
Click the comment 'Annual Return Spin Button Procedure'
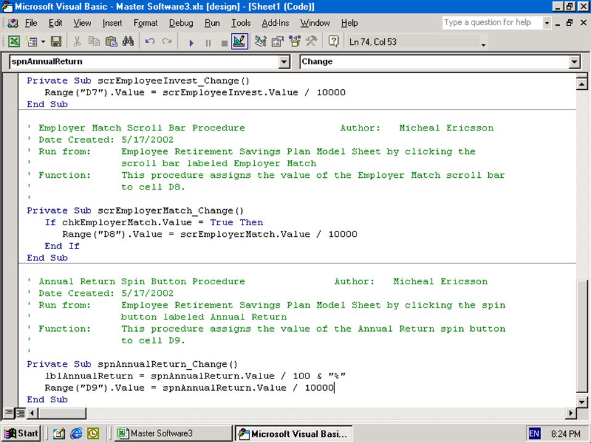click(142, 281)
